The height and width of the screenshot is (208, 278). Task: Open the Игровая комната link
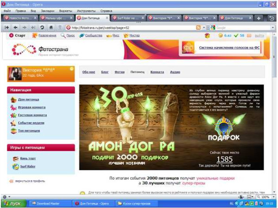[31, 107]
